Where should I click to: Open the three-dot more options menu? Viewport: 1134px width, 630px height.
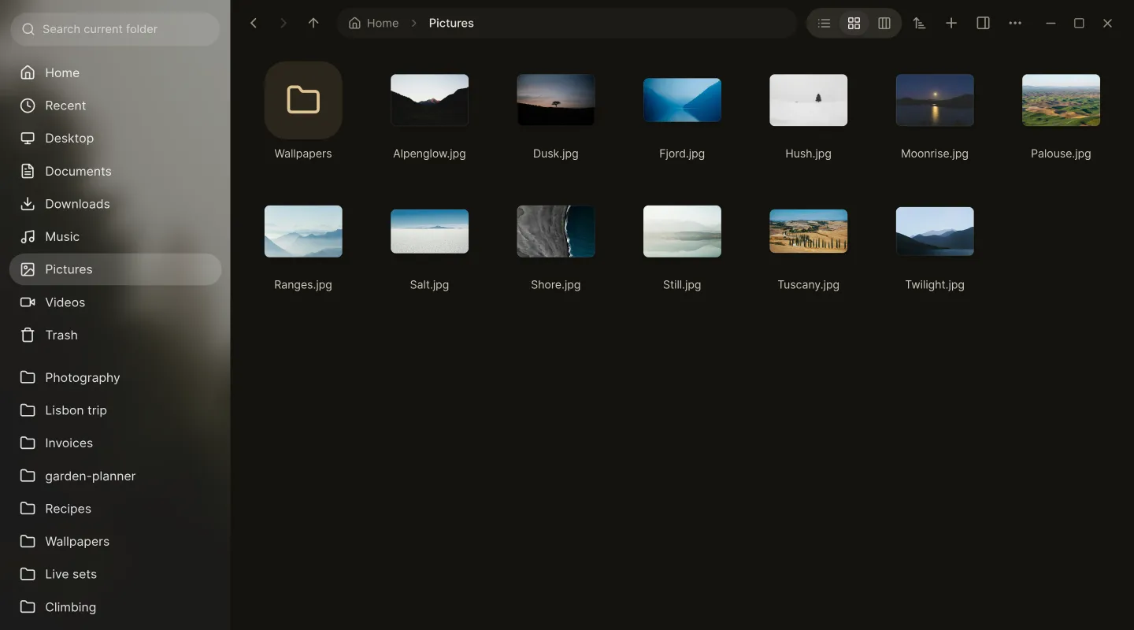[1015, 24]
